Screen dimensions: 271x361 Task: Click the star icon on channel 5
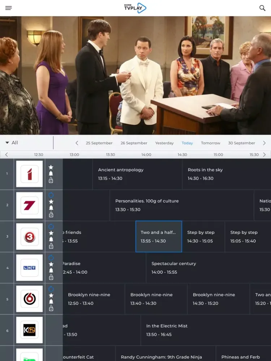[51, 295]
